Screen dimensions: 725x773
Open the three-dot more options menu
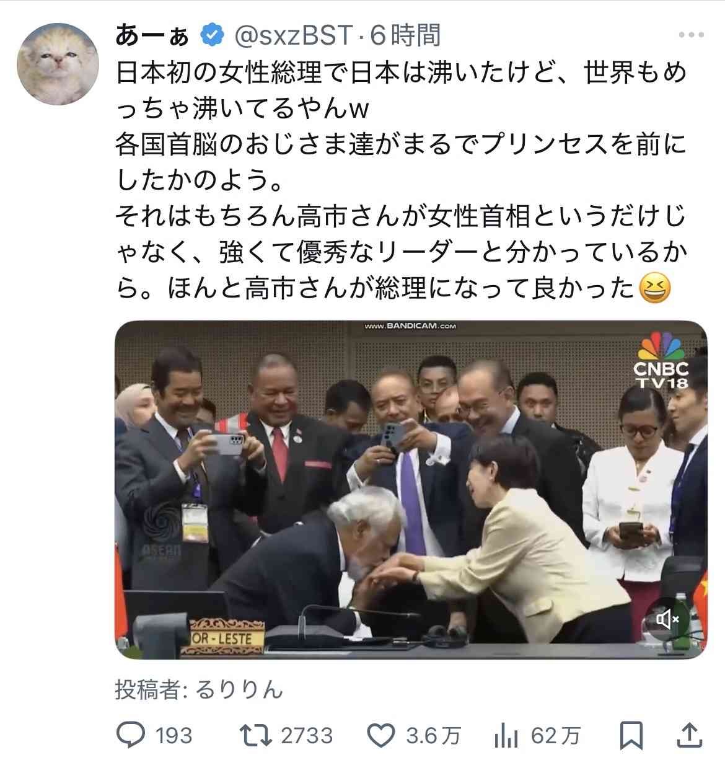pyautogui.click(x=692, y=35)
